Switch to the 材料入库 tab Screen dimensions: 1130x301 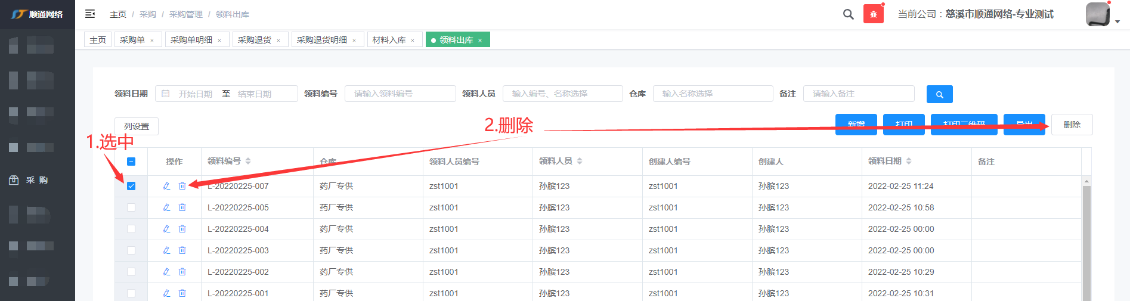pos(389,40)
